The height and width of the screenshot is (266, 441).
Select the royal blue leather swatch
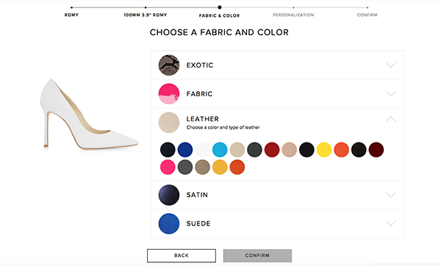pos(185,150)
